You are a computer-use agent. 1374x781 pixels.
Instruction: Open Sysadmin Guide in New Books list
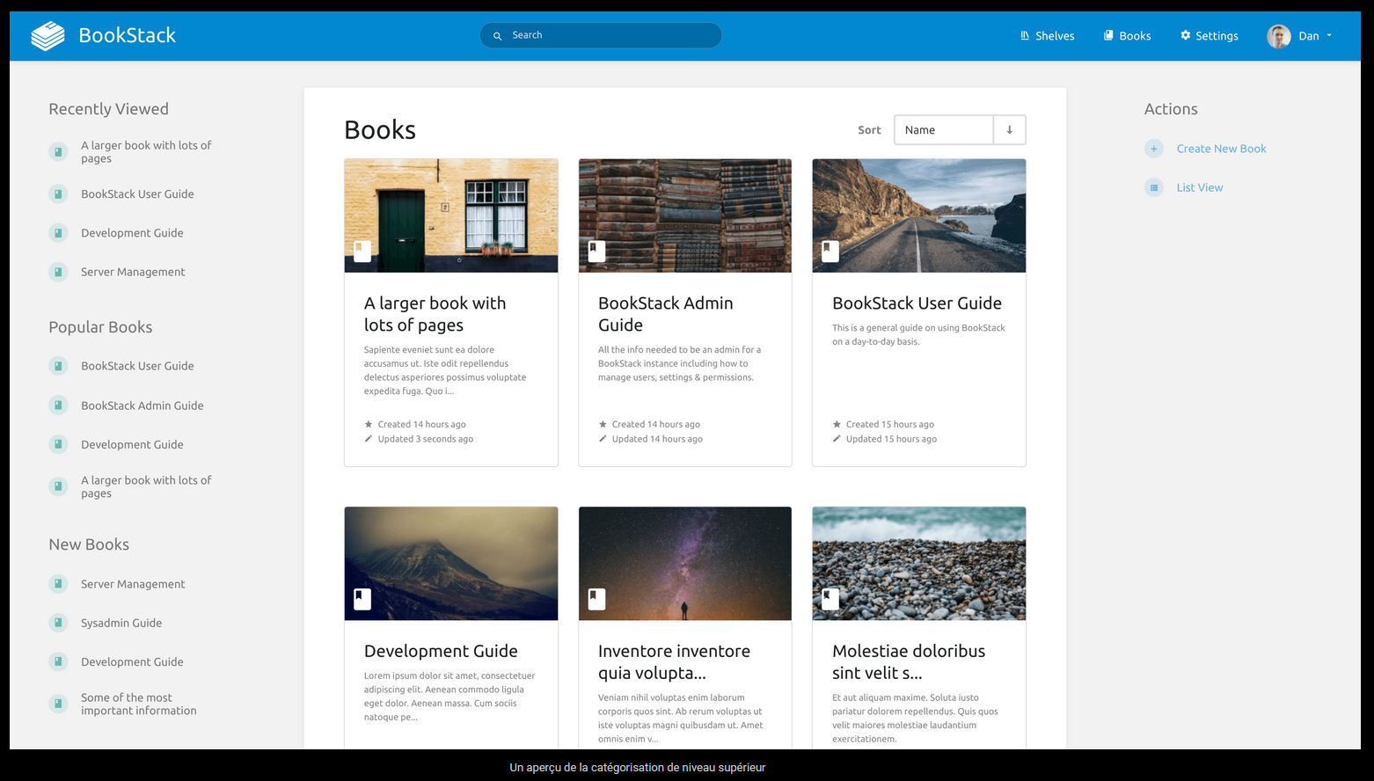[121, 623]
